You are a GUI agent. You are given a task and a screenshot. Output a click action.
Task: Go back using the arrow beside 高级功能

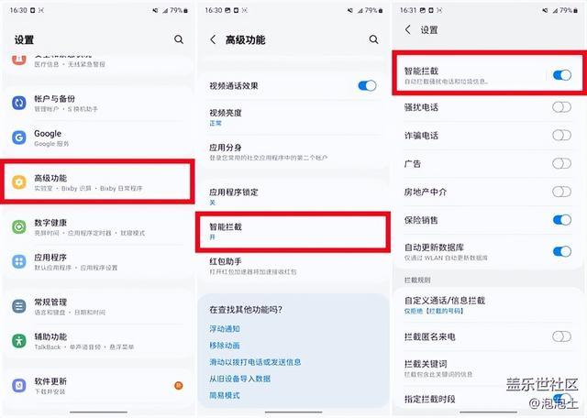(213, 39)
